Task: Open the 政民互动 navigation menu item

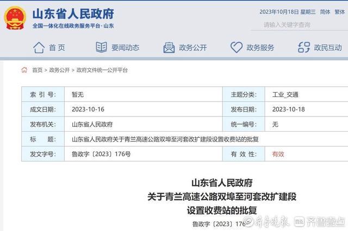Action: [328, 48]
